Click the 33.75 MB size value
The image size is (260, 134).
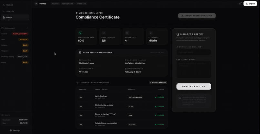[x=24, y=123]
